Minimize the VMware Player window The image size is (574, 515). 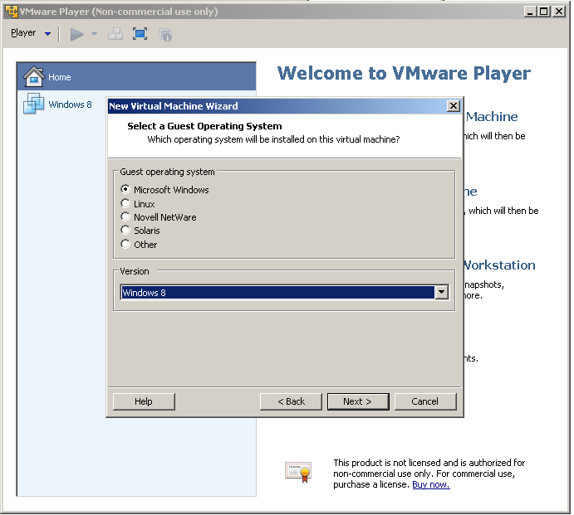[529, 12]
